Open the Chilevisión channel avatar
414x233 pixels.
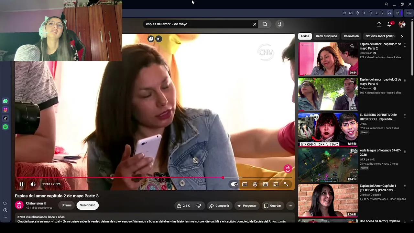click(19, 205)
